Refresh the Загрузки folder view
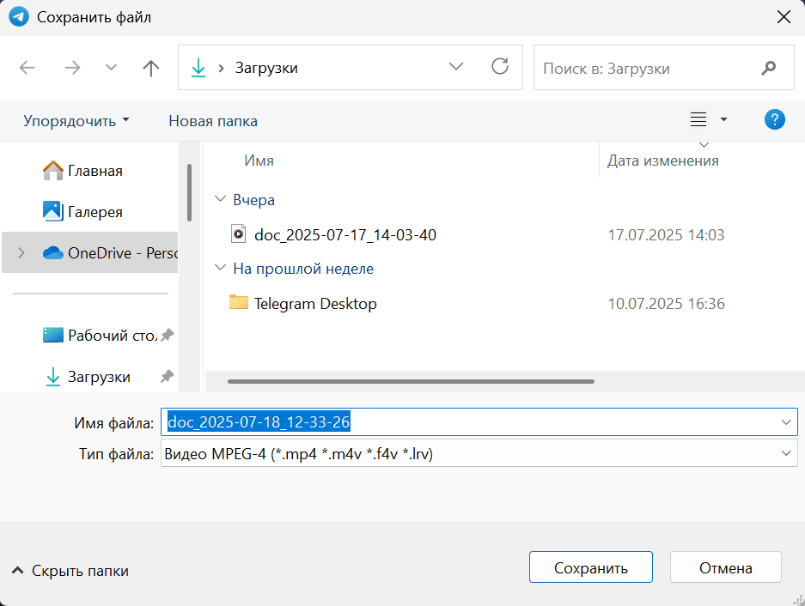The width and height of the screenshot is (805, 606). (499, 68)
